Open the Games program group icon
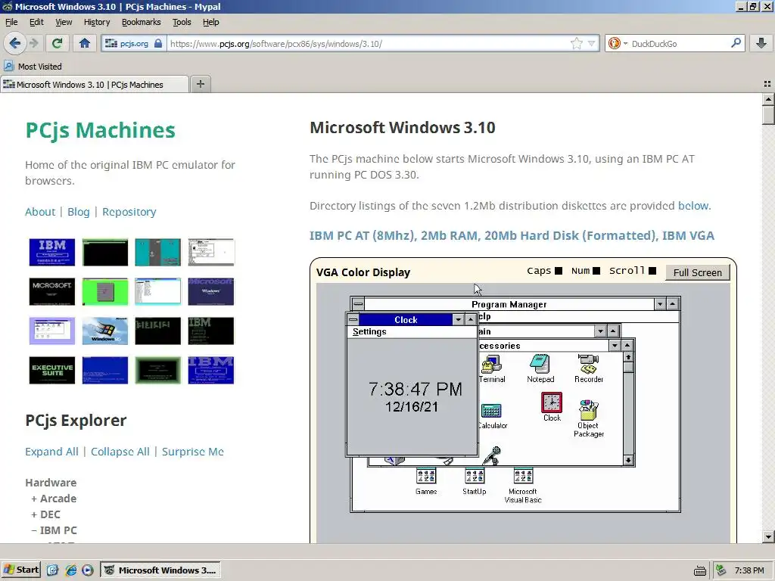Image resolution: width=775 pixels, height=581 pixels. click(x=426, y=482)
